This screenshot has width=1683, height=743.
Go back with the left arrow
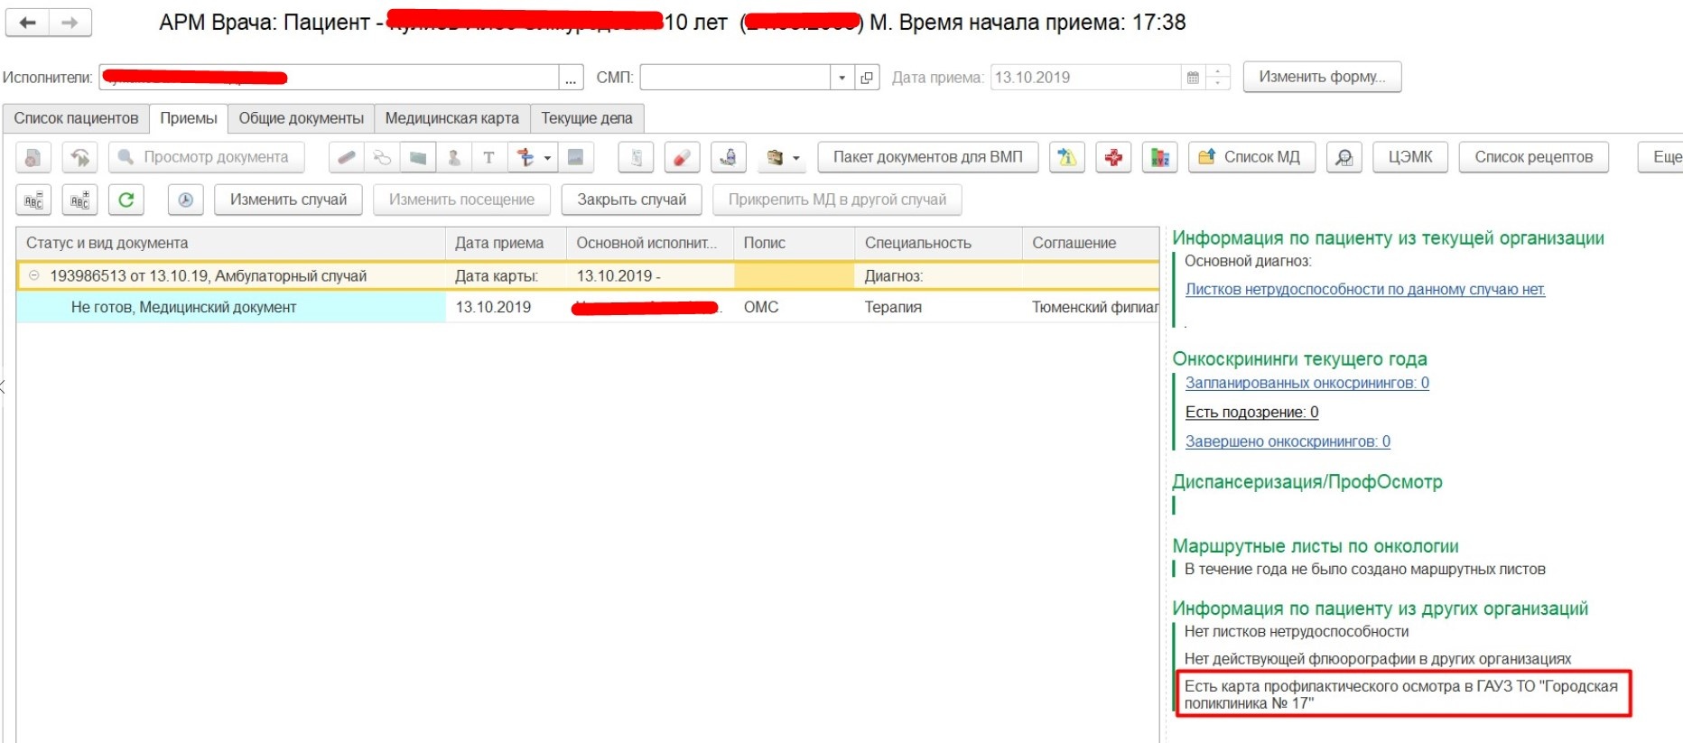click(x=28, y=23)
